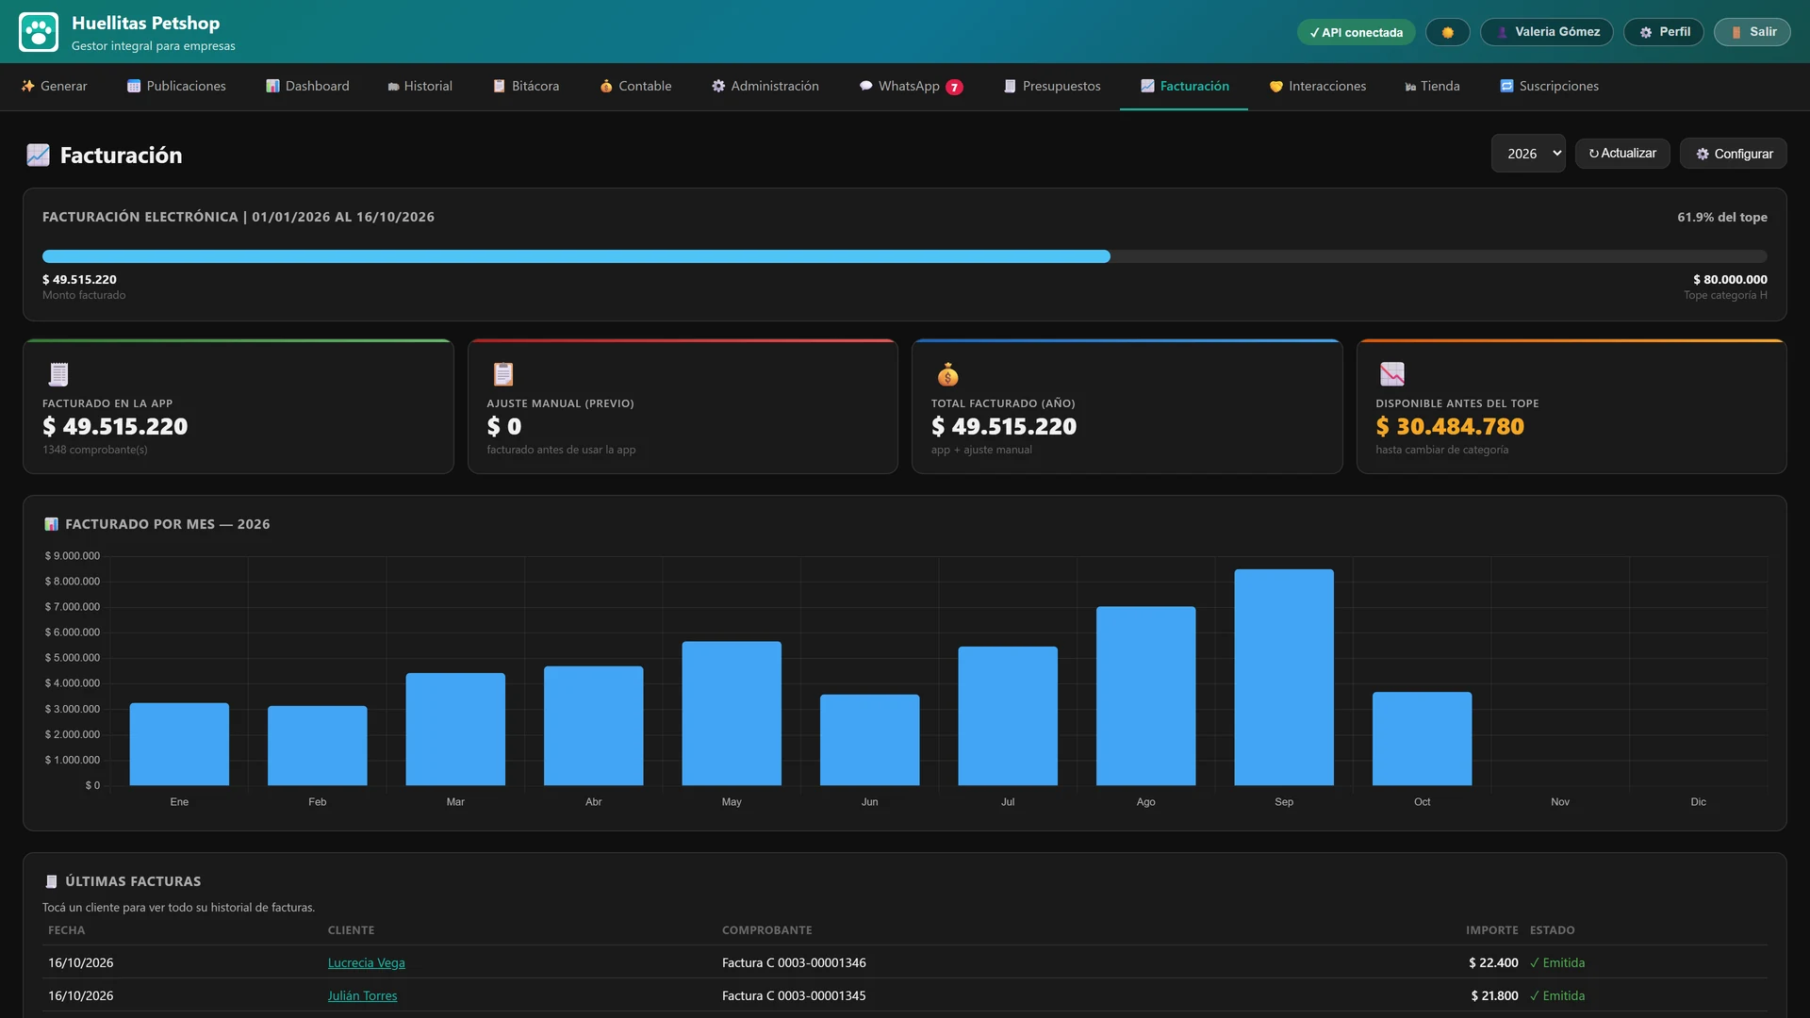
Task: Click the billing cap progress bar
Action: pos(904,256)
